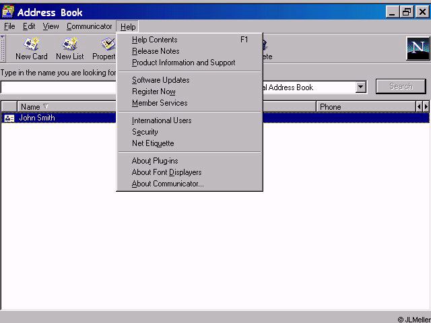Select About Font Displayers menu entry
The height and width of the screenshot is (323, 431).
(x=190, y=172)
